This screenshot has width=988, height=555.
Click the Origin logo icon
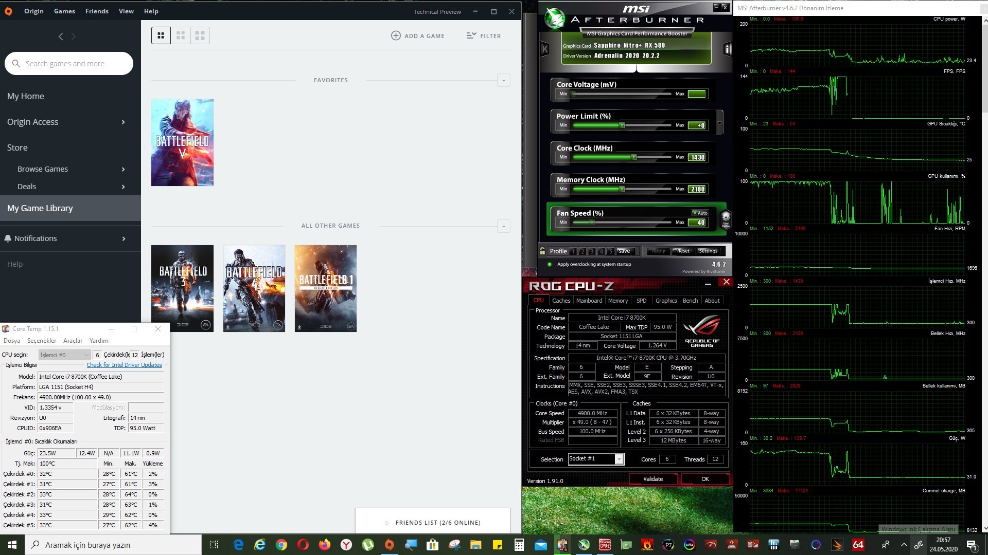(x=8, y=11)
